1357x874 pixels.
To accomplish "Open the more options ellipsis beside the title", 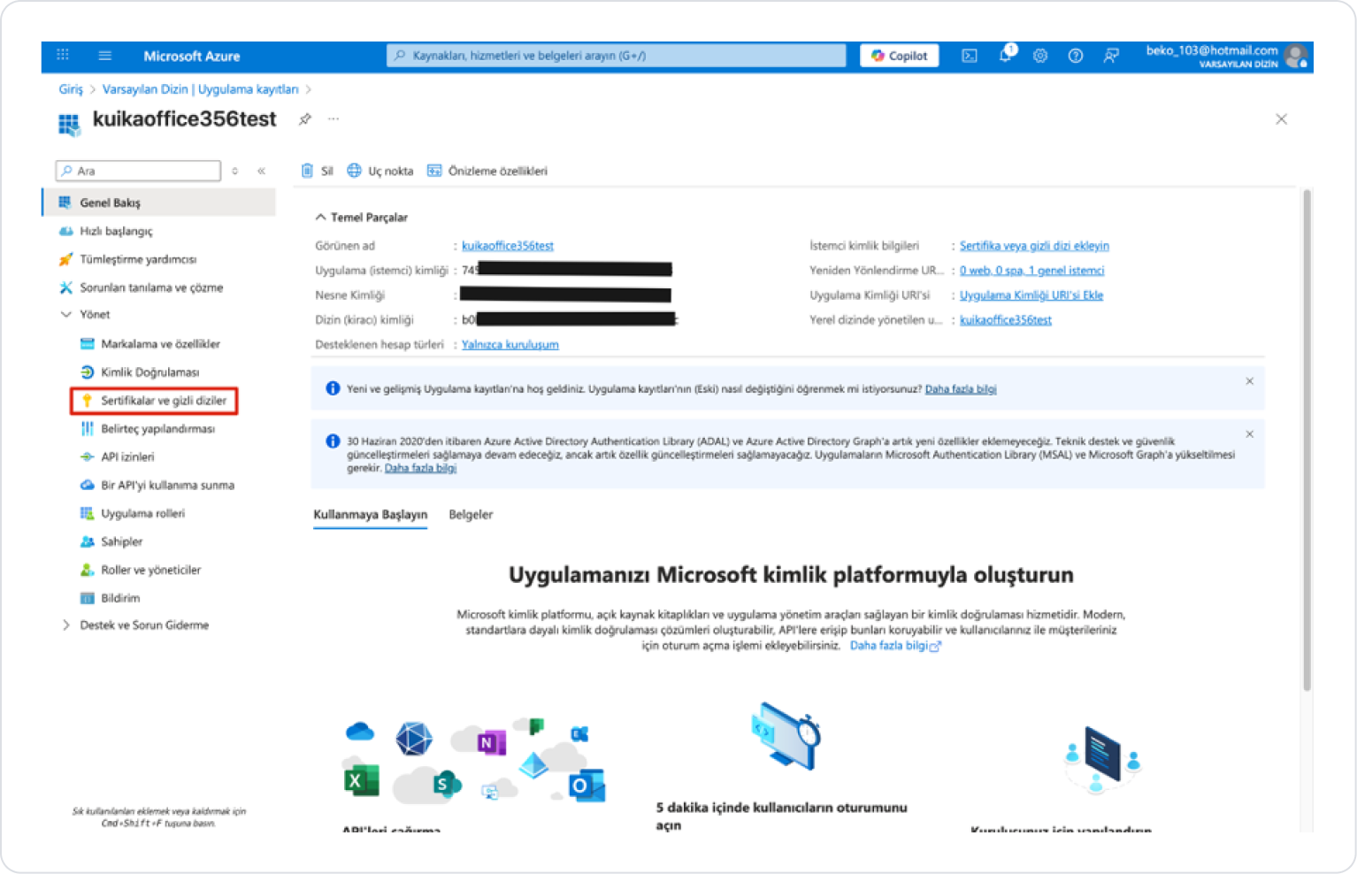I will tap(333, 119).
